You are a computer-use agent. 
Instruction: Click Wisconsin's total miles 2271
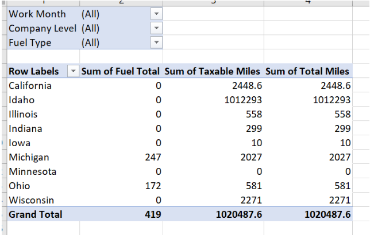tap(340, 200)
